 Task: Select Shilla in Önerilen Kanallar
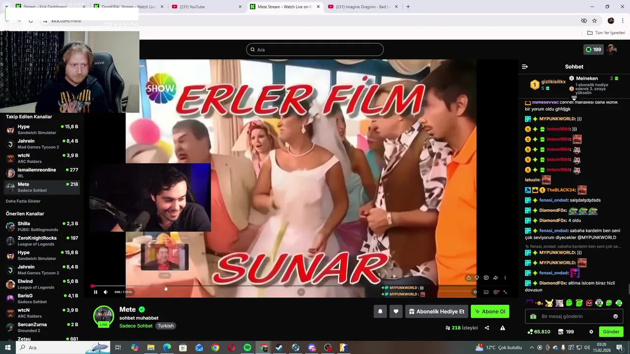[x=42, y=226]
